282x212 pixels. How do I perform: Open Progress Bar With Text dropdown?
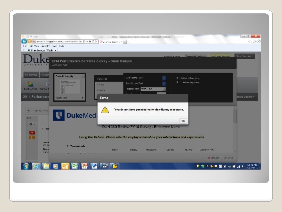click(x=153, y=89)
